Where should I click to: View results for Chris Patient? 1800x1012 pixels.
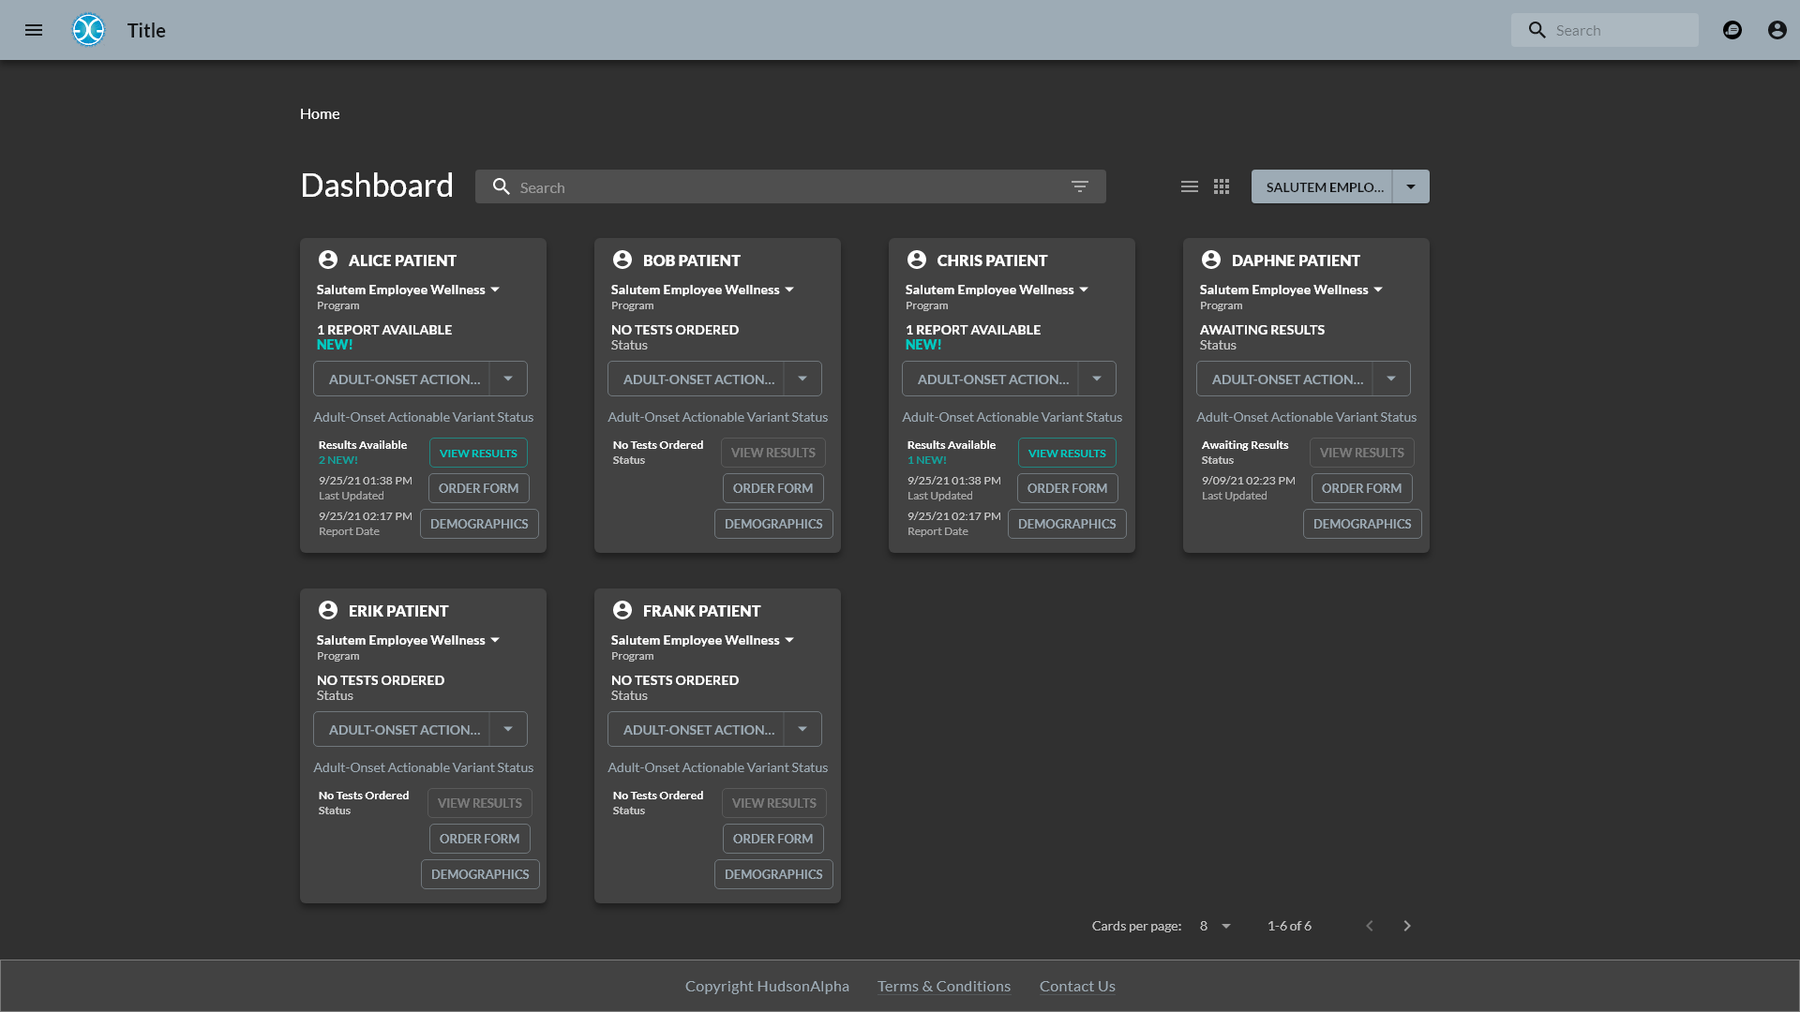tap(1067, 453)
